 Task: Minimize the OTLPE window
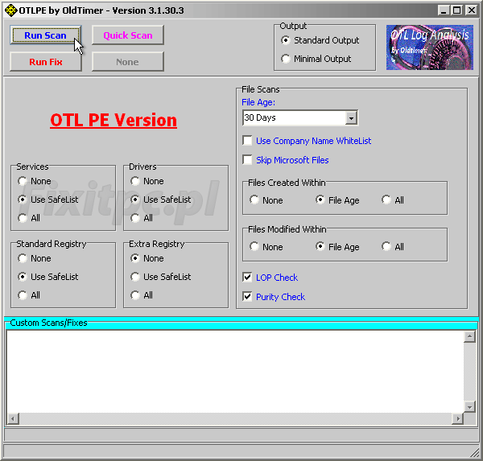444,10
